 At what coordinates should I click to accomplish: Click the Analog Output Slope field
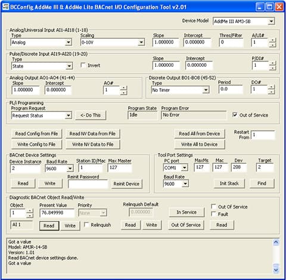pos(26,90)
